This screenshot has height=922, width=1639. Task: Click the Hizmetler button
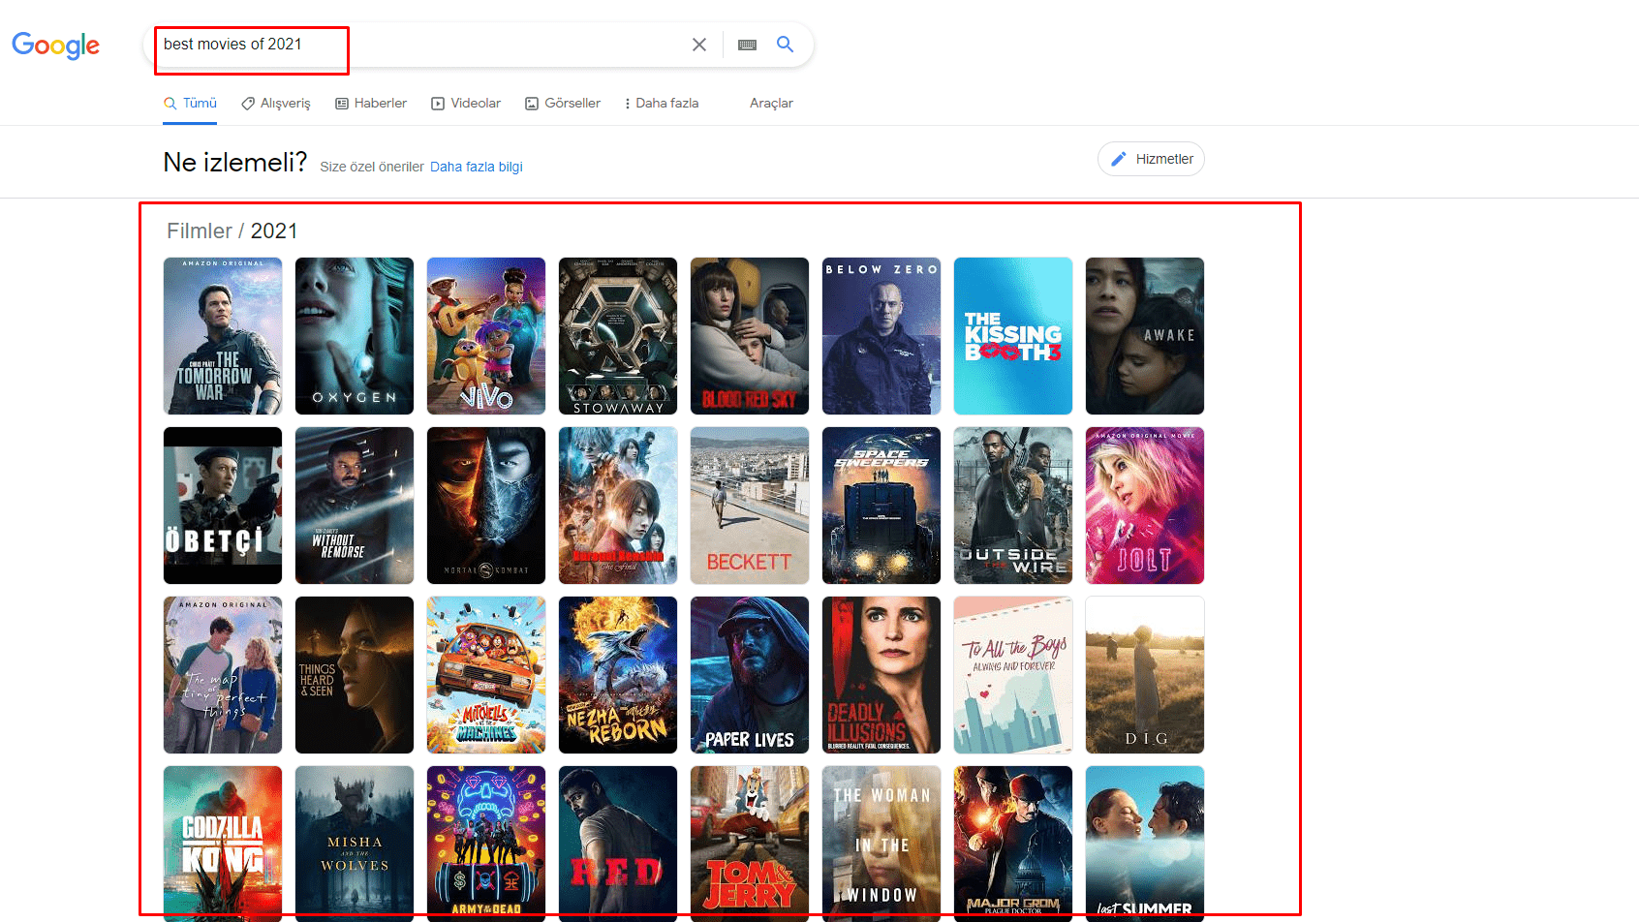[x=1151, y=159]
